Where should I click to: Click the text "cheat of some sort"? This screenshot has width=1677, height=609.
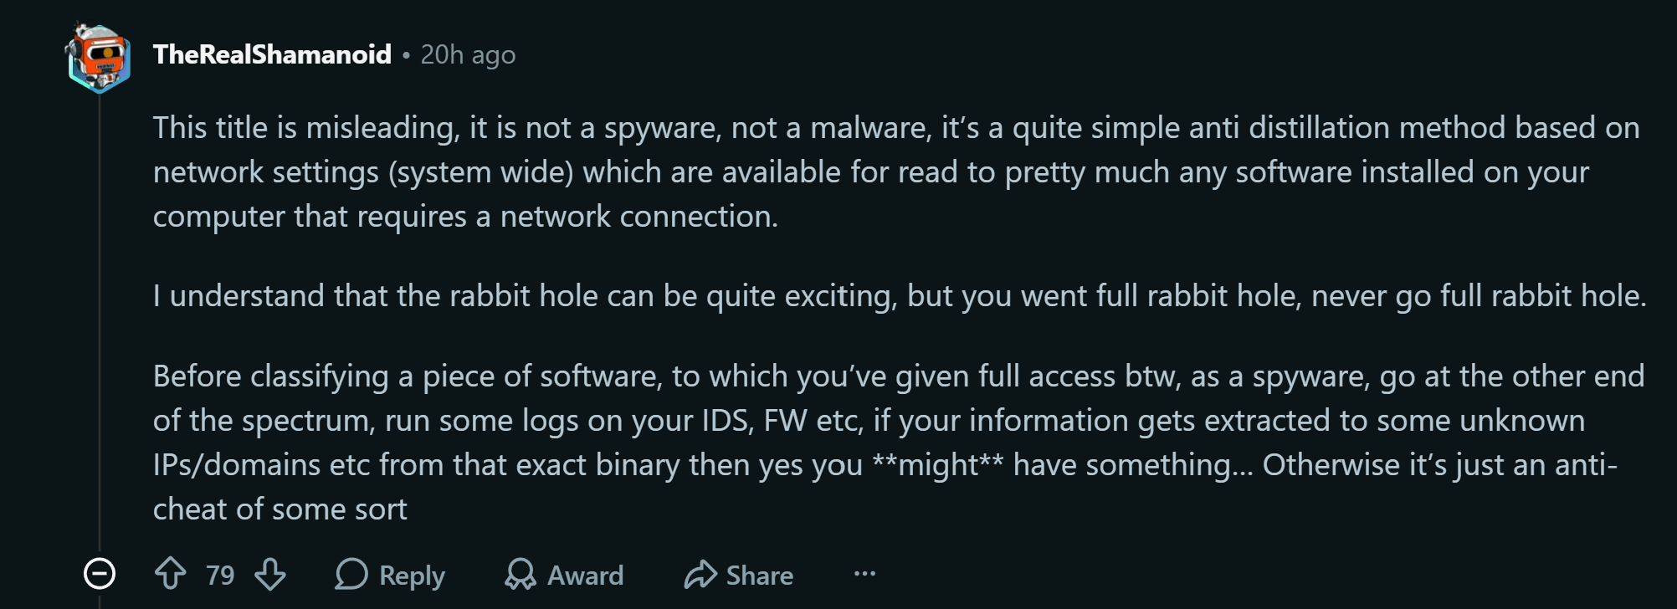click(x=280, y=509)
